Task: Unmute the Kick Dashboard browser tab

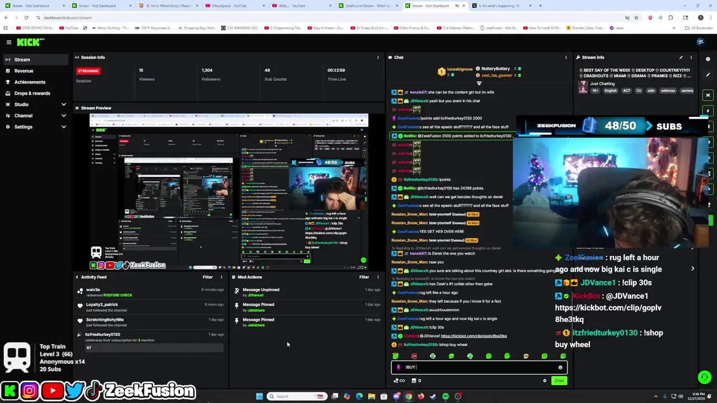Action: click(457, 6)
